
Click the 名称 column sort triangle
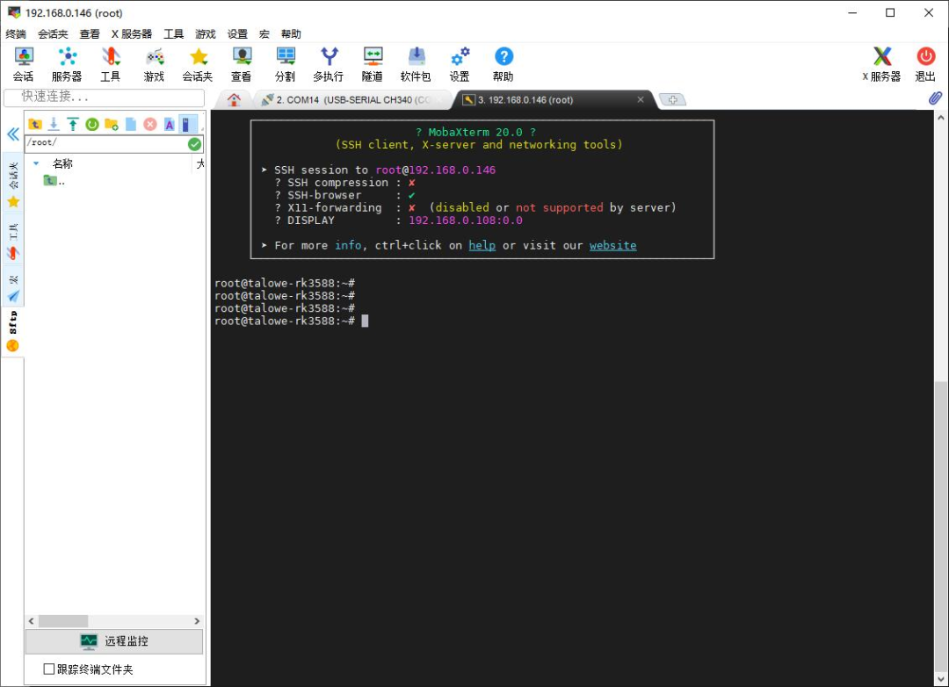click(x=36, y=163)
